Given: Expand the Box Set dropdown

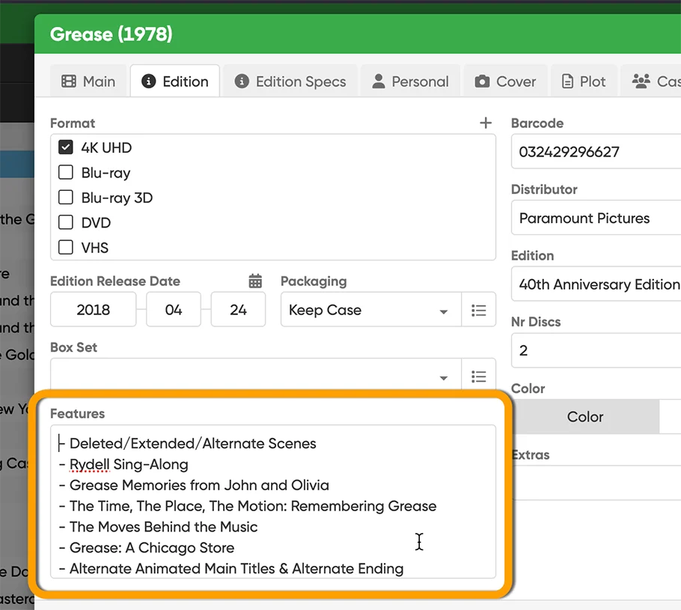Looking at the screenshot, I should pyautogui.click(x=254, y=376).
